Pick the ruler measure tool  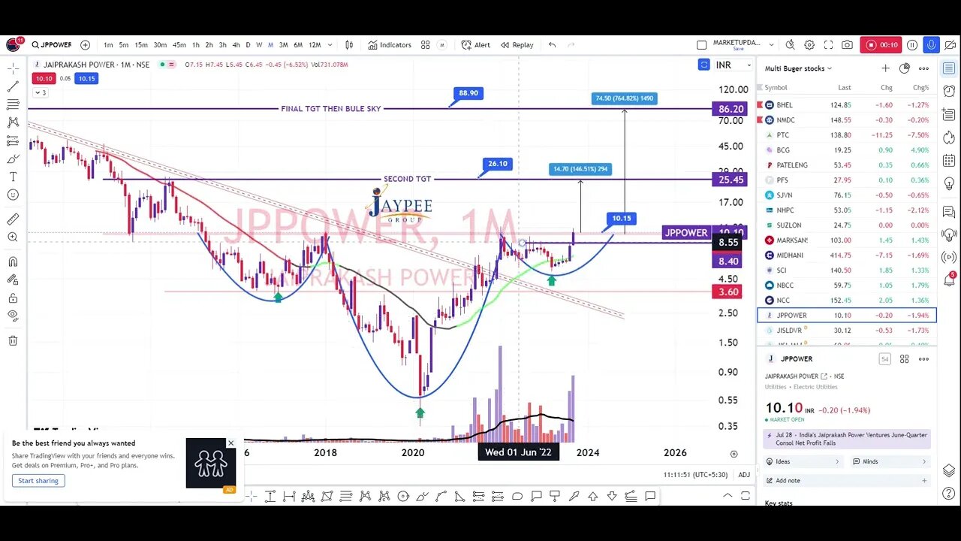13,219
